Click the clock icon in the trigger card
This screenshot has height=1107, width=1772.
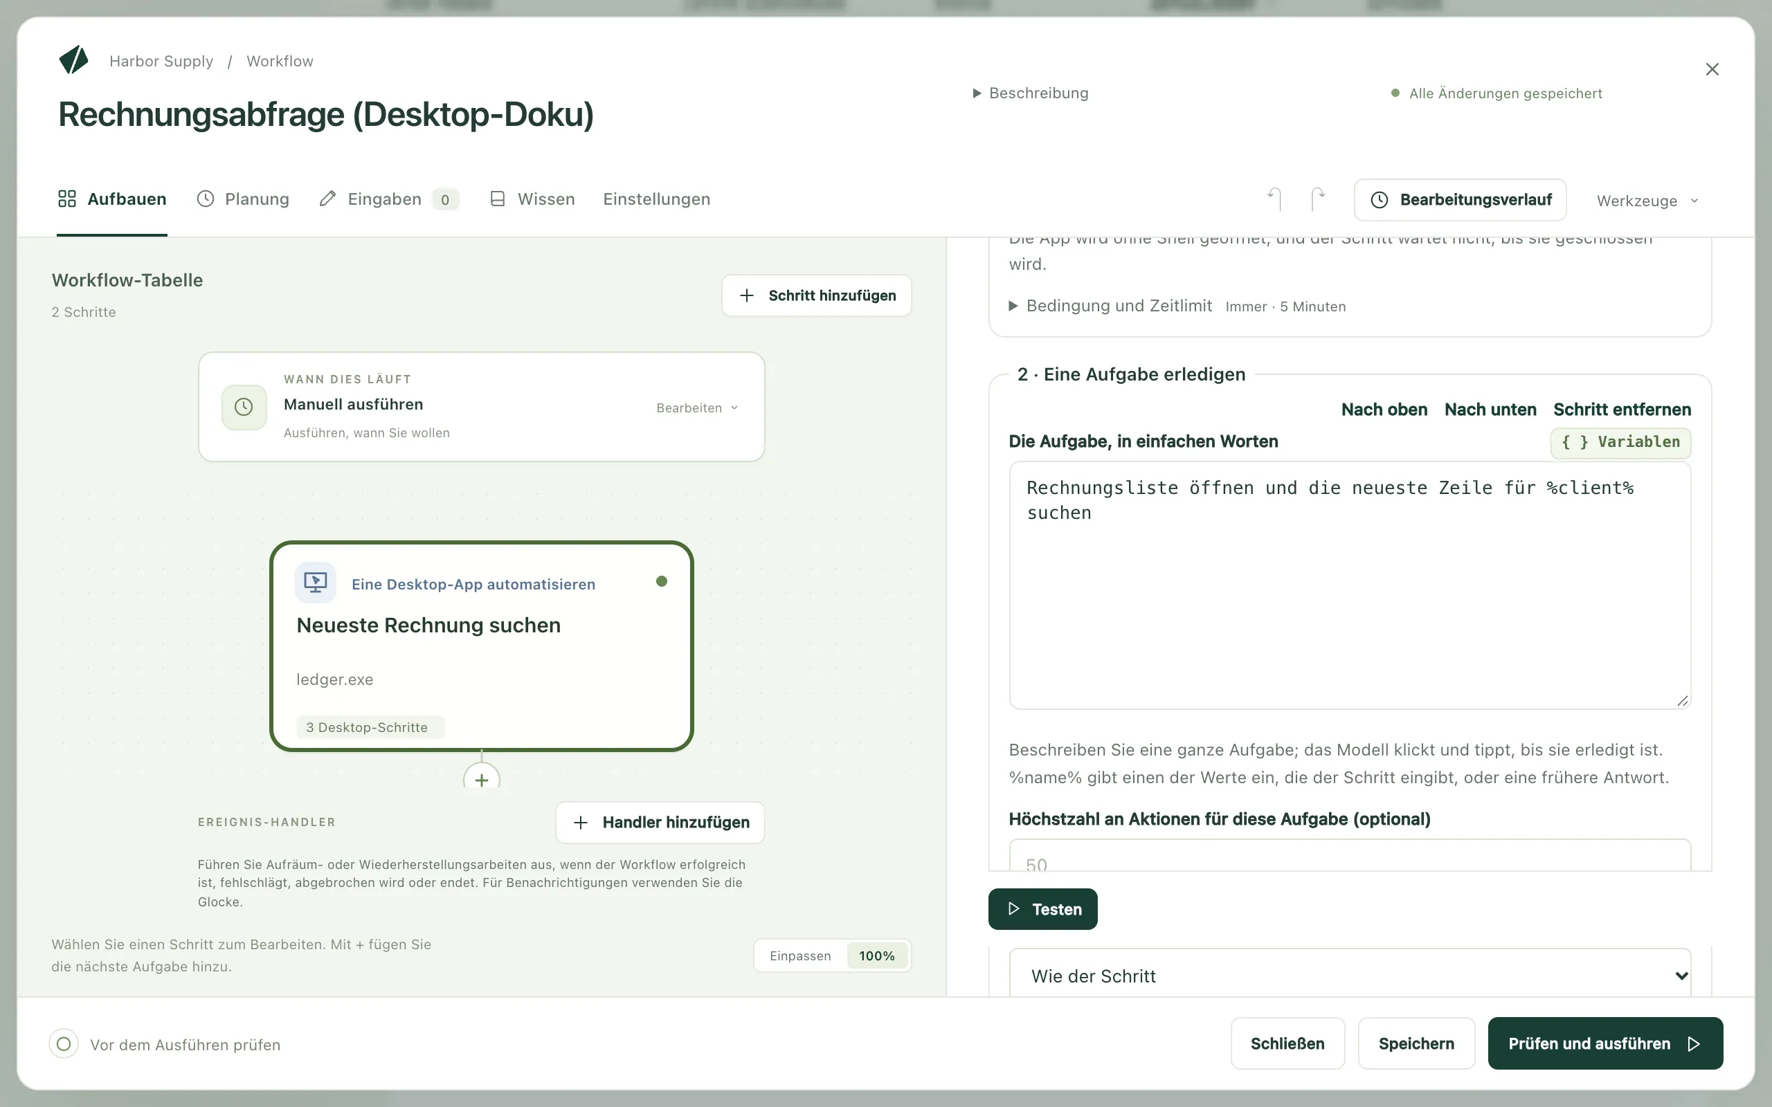(244, 407)
